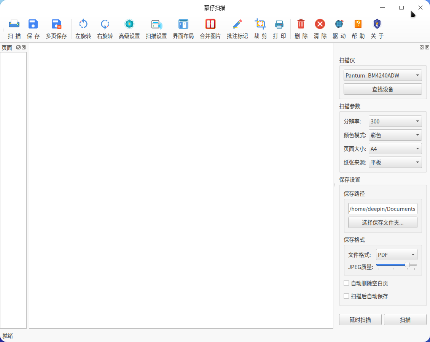Viewport: 430px width, 342px height.
Task: Open the 文件格式 file format dropdown
Action: (x=397, y=255)
